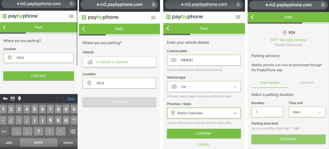Open the hamburger menu on the license plate screen
This screenshot has height=149, width=329.
[238, 17]
